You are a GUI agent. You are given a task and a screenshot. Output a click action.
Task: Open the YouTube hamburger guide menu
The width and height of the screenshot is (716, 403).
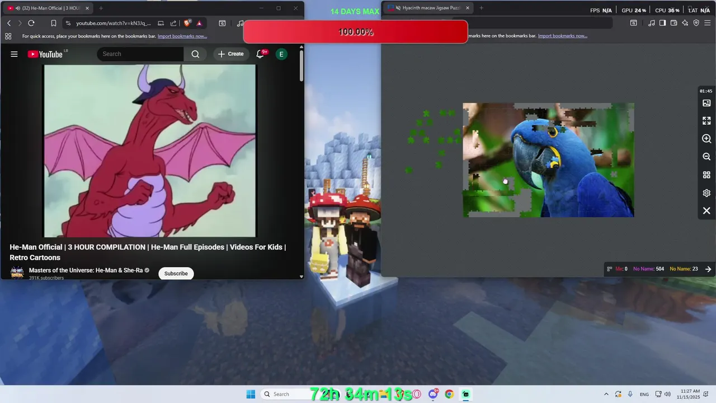(x=14, y=54)
